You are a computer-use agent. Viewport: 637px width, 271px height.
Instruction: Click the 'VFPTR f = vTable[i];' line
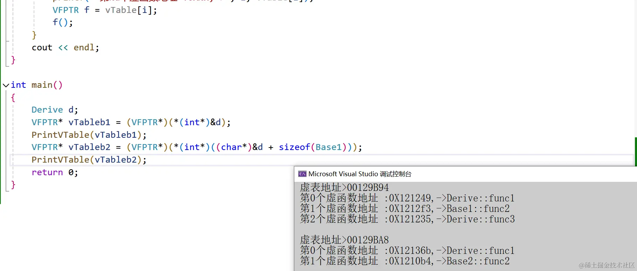105,10
